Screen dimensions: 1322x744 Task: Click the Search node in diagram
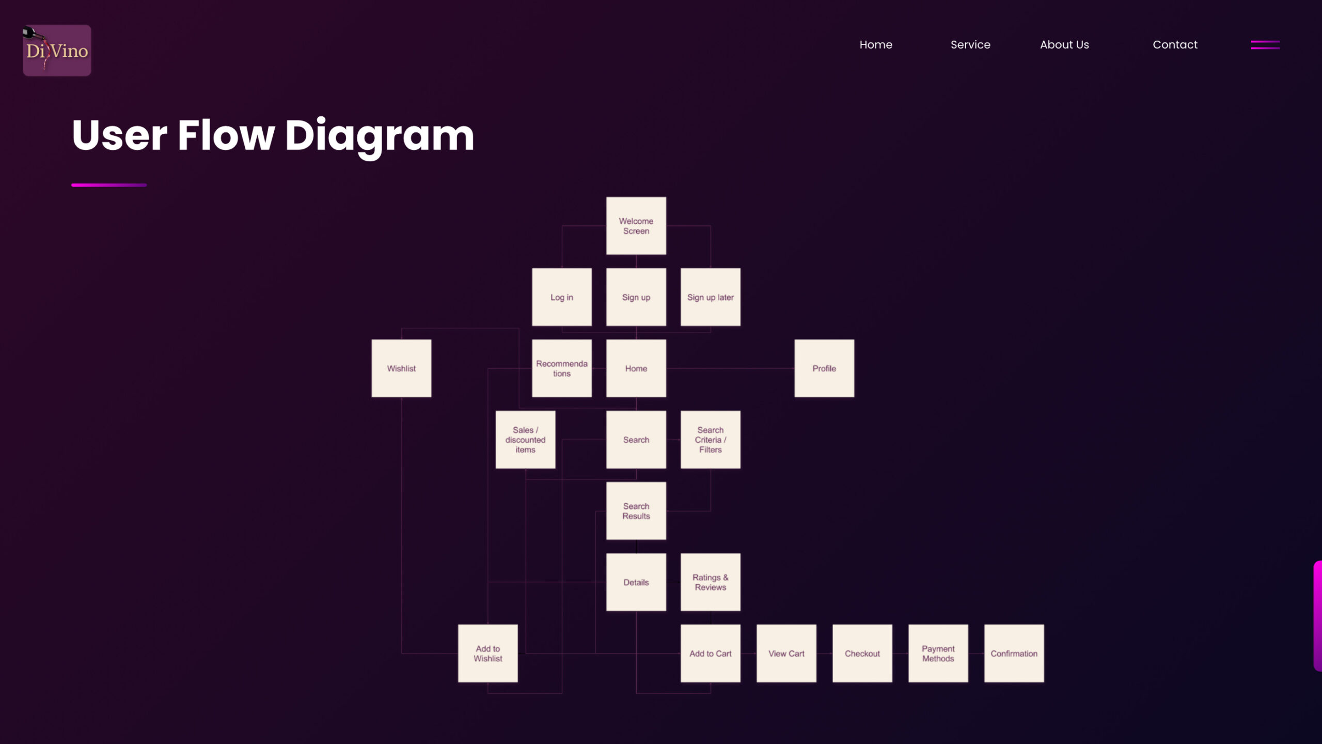[x=636, y=440]
